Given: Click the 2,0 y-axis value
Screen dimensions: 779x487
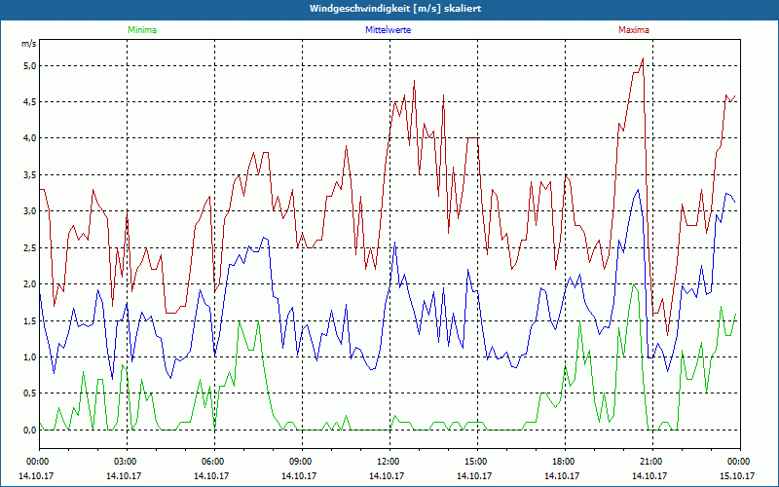Looking at the screenshot, I should coord(30,284).
